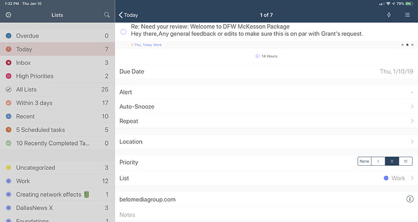
Task: Open the belomediagroup.com link
Action: click(147, 200)
